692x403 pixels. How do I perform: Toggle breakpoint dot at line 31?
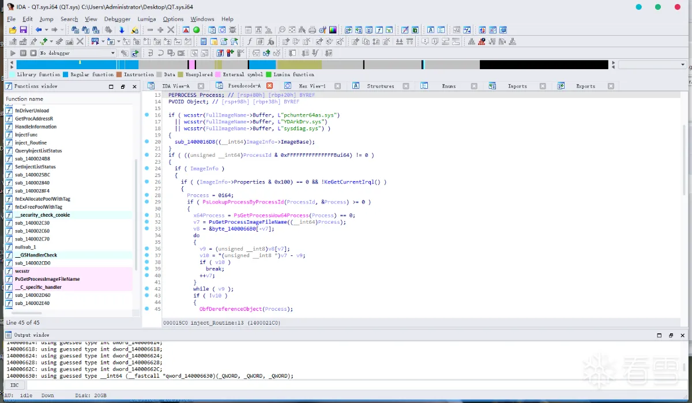148,215
